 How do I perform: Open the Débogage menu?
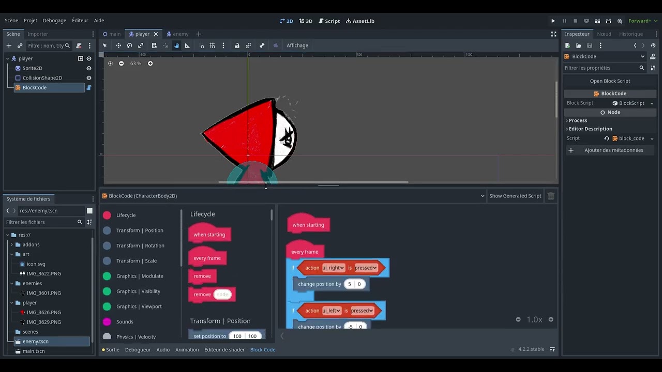[x=54, y=21]
